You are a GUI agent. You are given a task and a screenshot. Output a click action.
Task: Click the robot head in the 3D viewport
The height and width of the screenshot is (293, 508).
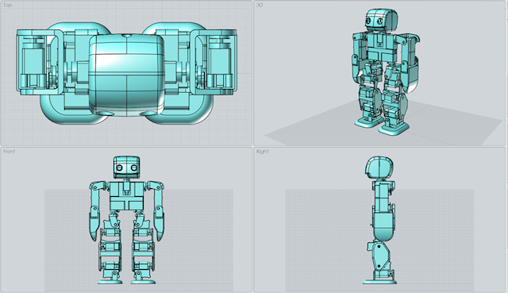(x=381, y=20)
